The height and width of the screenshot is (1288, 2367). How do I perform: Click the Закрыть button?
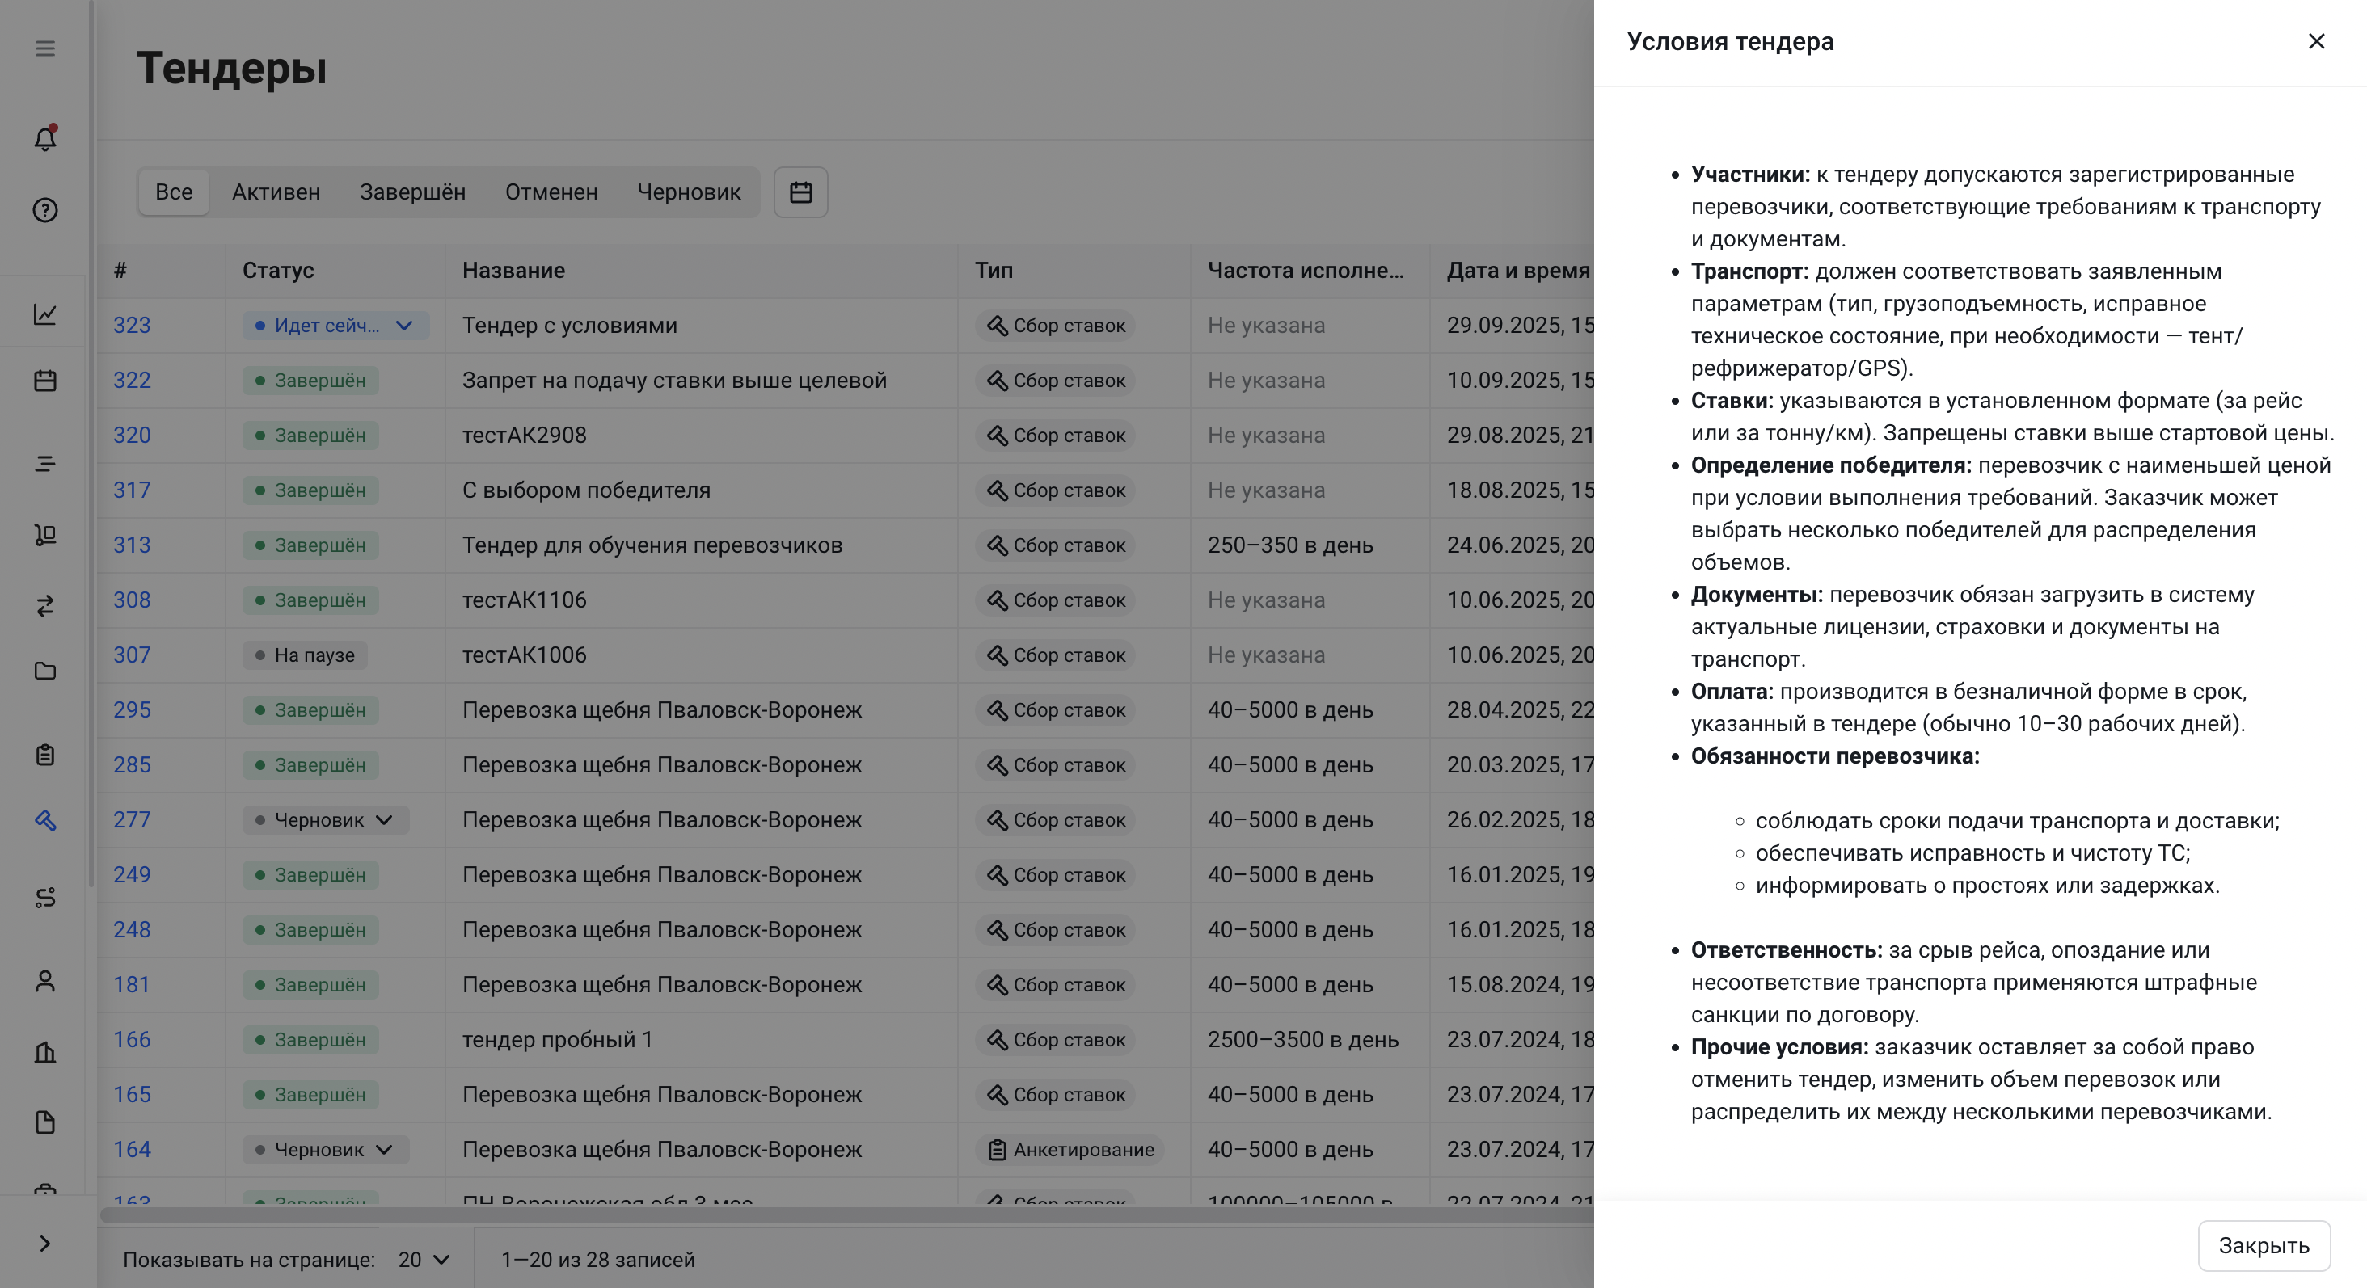point(2264,1246)
